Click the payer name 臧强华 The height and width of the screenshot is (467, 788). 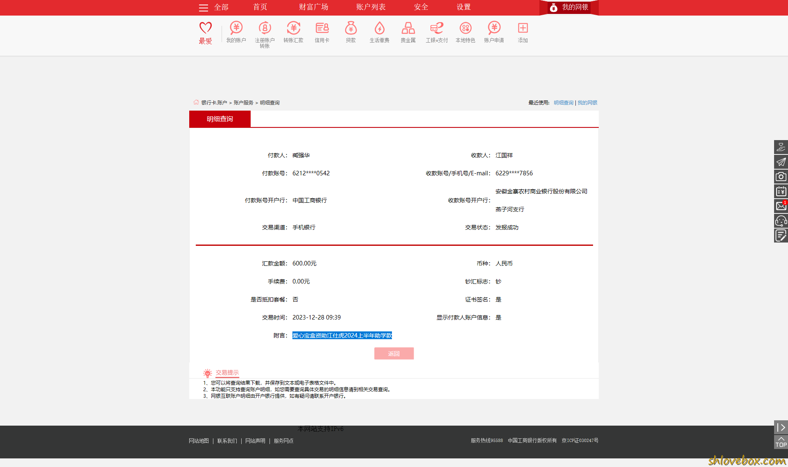point(301,155)
